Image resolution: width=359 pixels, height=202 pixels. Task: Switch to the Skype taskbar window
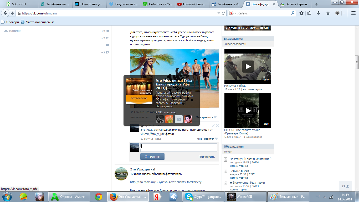tap(203, 197)
